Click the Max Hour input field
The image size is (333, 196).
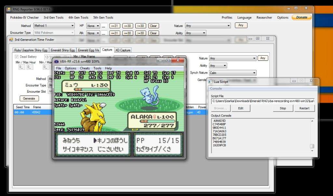[30, 67]
